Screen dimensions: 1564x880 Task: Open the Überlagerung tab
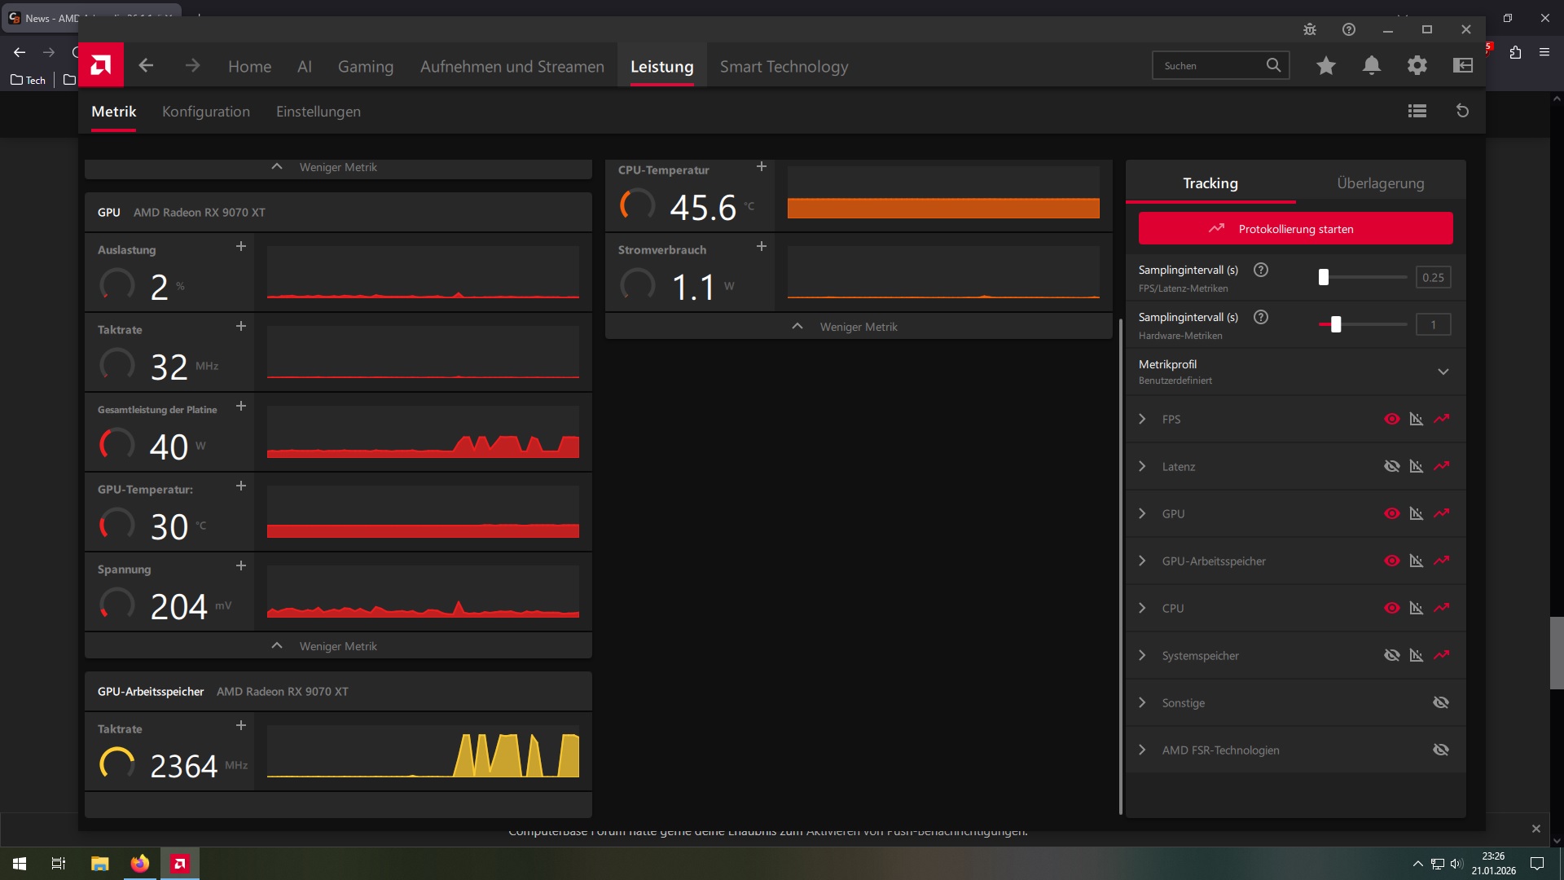pos(1380,183)
